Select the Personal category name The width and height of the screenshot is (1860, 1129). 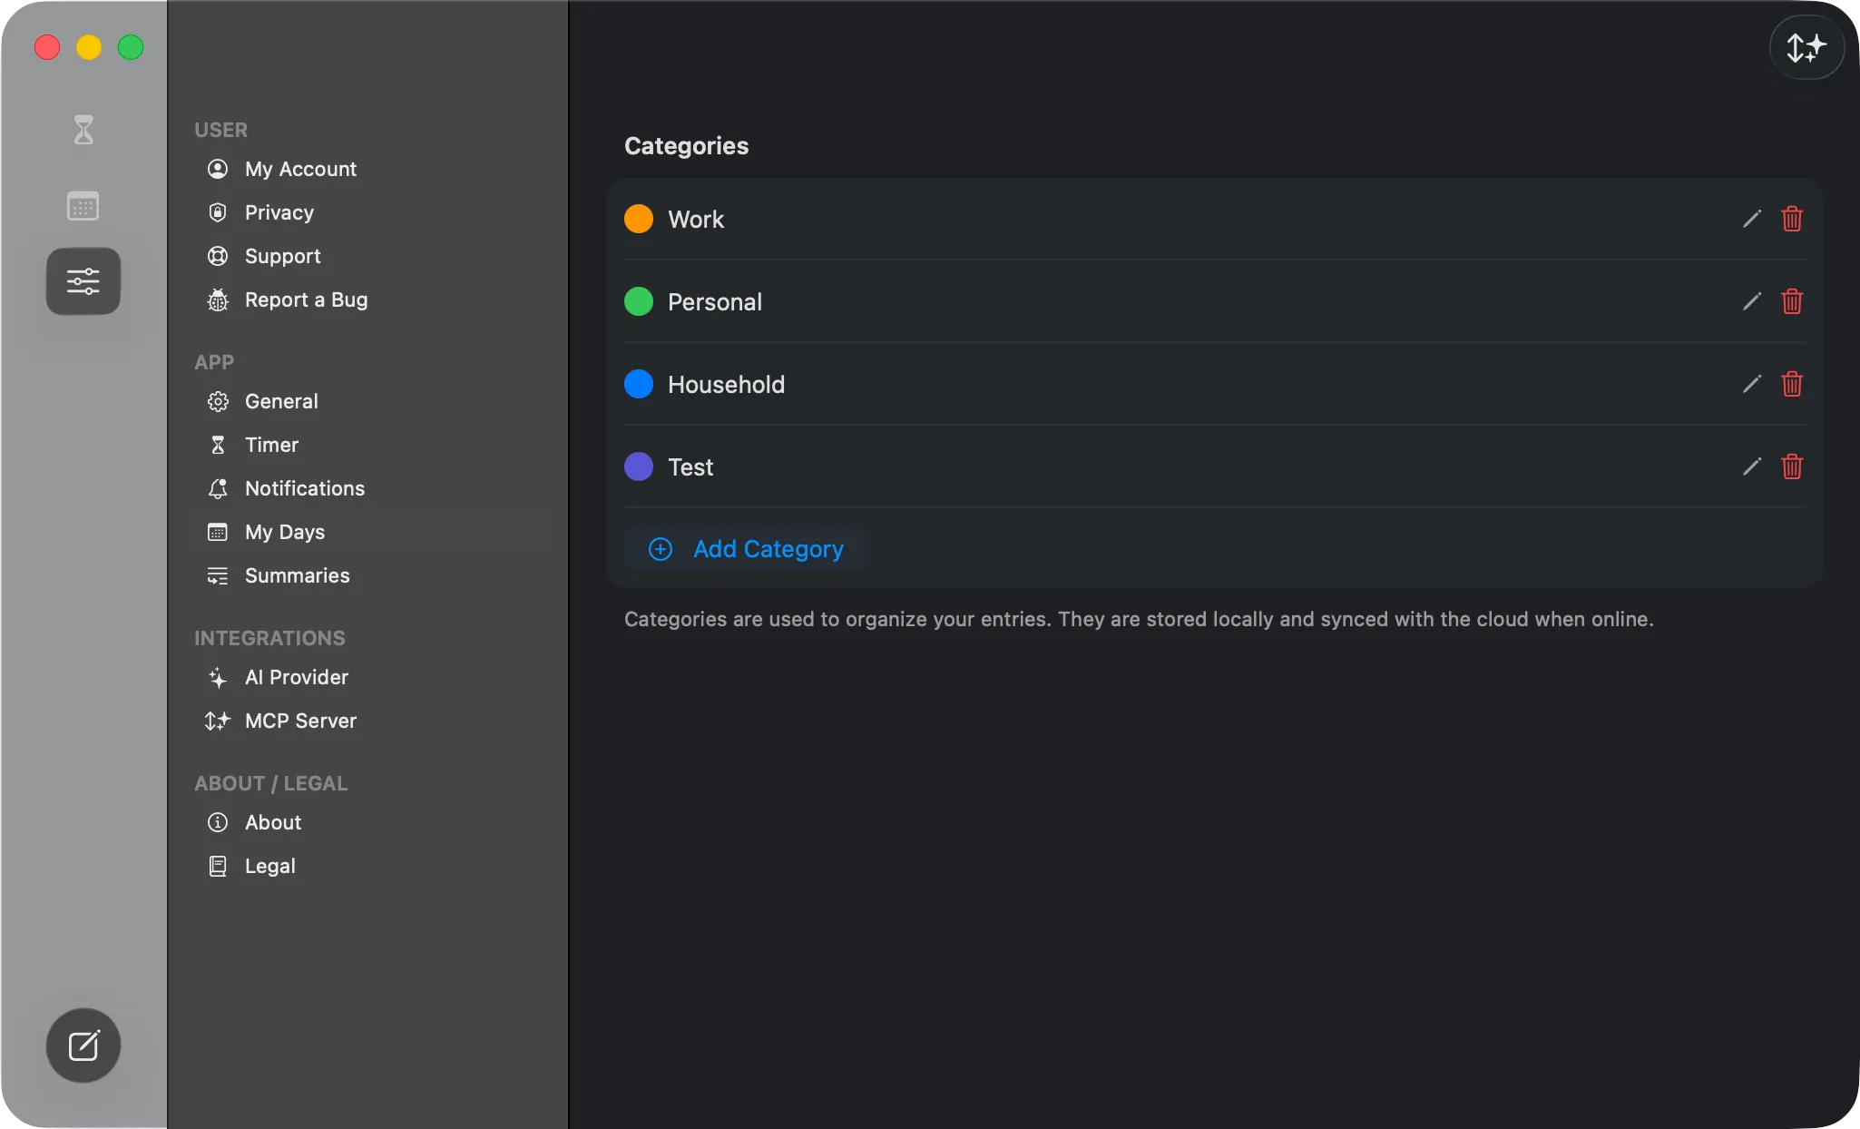715,302
